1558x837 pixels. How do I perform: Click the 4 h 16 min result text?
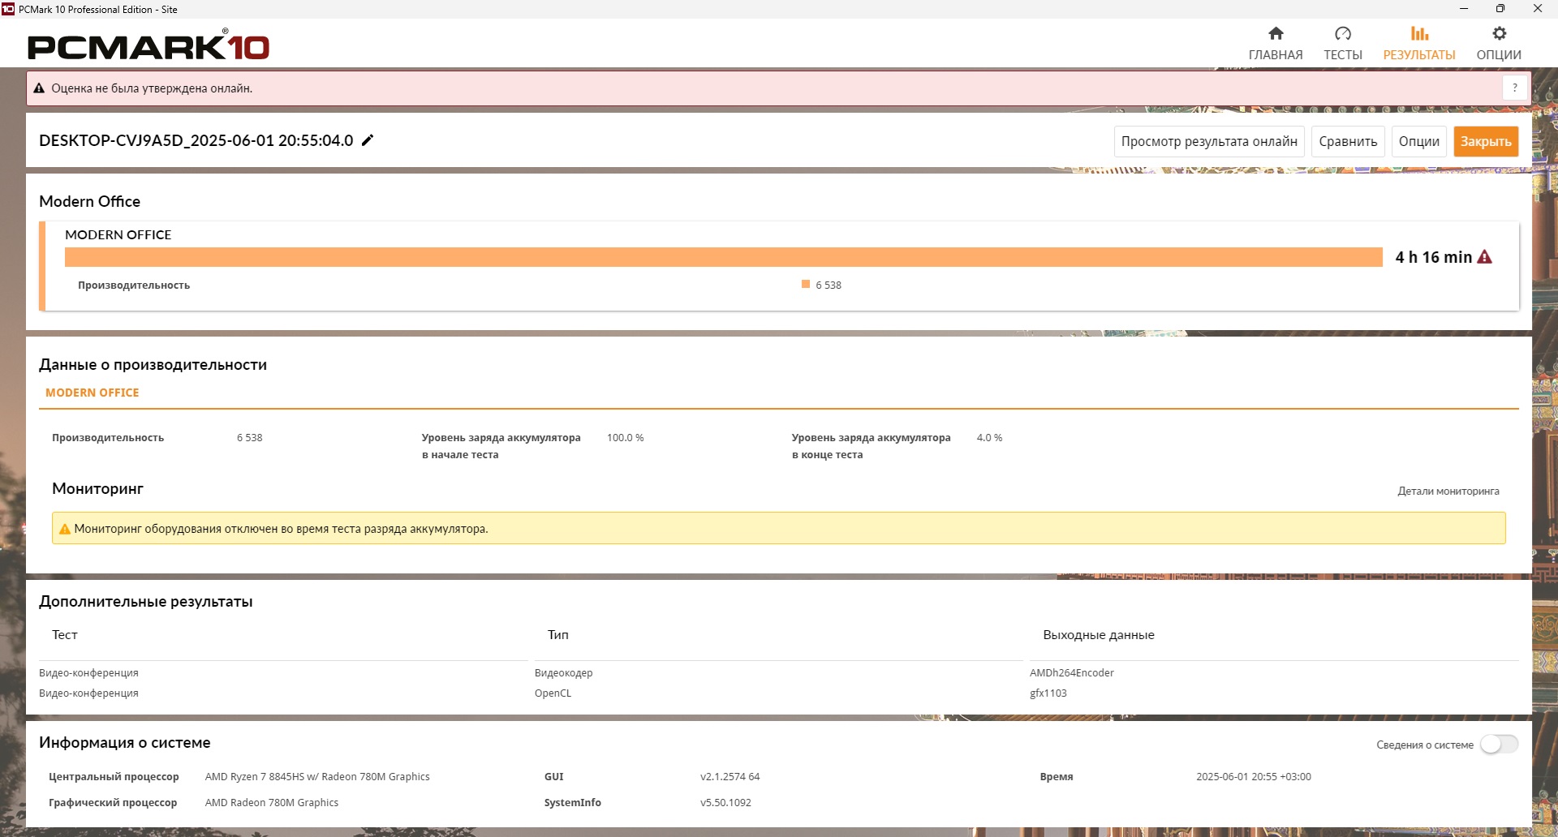tap(1433, 257)
